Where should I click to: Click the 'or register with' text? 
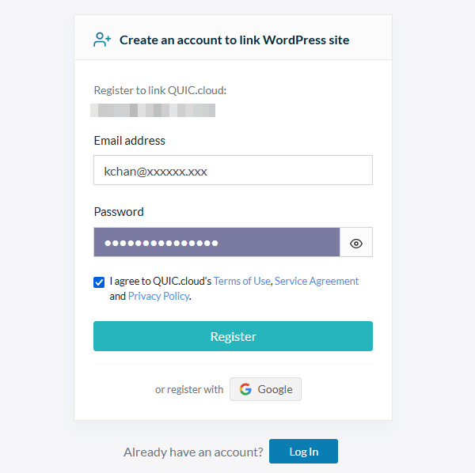point(189,389)
